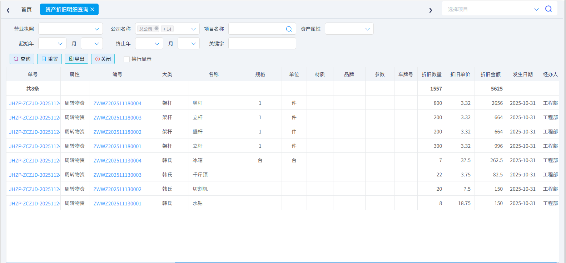Viewport: 566px width, 263px height.
Task: Open asset link ZWWZ202511180004
Action: click(117, 103)
